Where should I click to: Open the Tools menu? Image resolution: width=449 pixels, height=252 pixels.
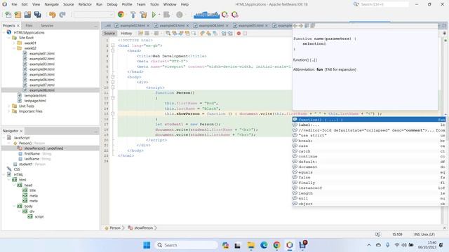(154, 4)
